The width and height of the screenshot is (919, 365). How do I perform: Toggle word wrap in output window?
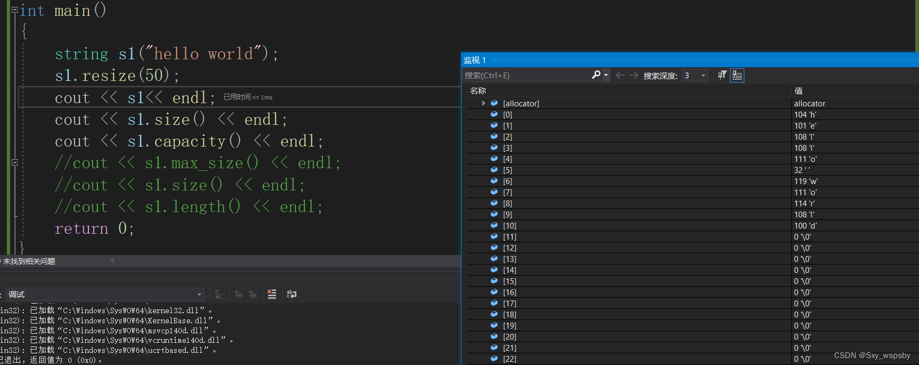[292, 294]
